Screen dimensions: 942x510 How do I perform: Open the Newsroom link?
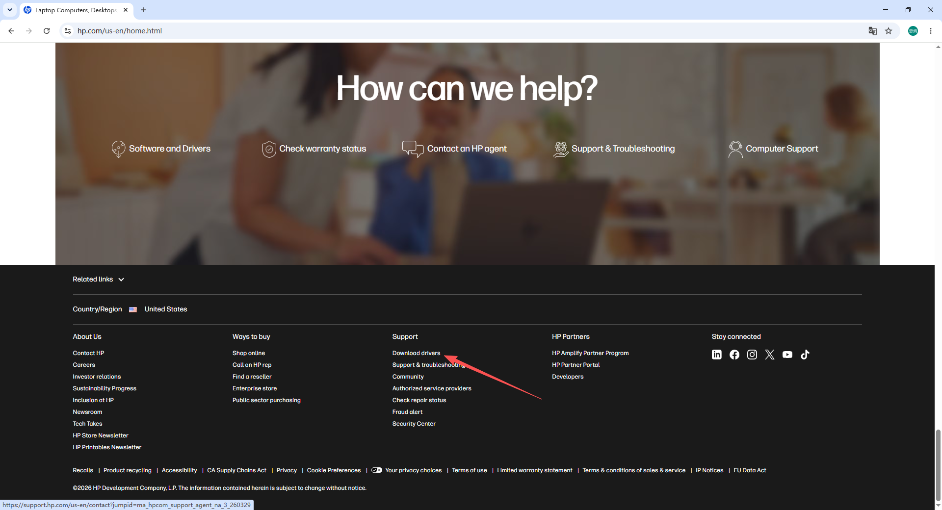(x=87, y=412)
